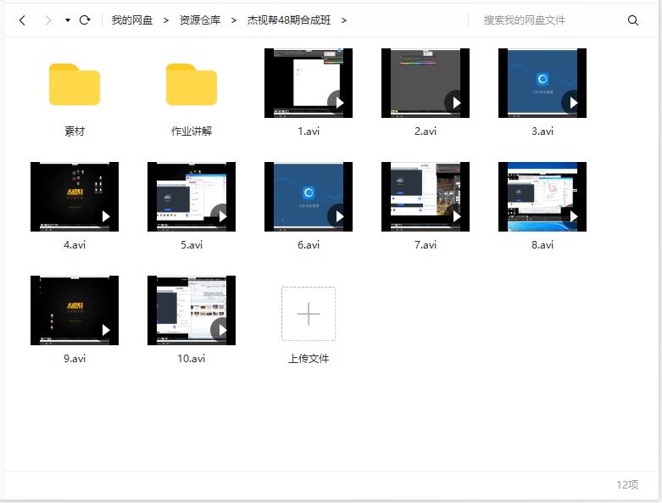The image size is (662, 503).
Task: Select the 9.avi video thumbnail
Action: (x=75, y=310)
